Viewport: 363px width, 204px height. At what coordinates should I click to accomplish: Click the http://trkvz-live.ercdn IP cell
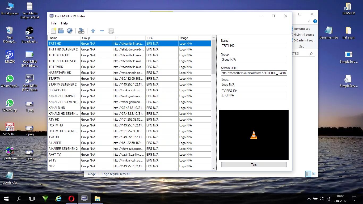click(x=129, y=149)
